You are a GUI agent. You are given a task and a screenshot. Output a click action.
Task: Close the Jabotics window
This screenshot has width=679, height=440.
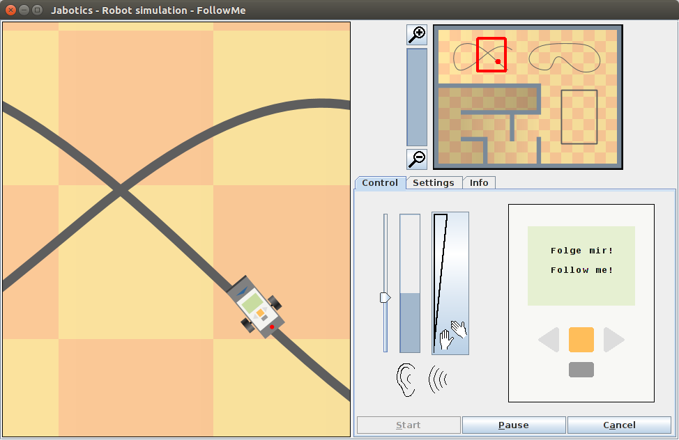pos(11,10)
